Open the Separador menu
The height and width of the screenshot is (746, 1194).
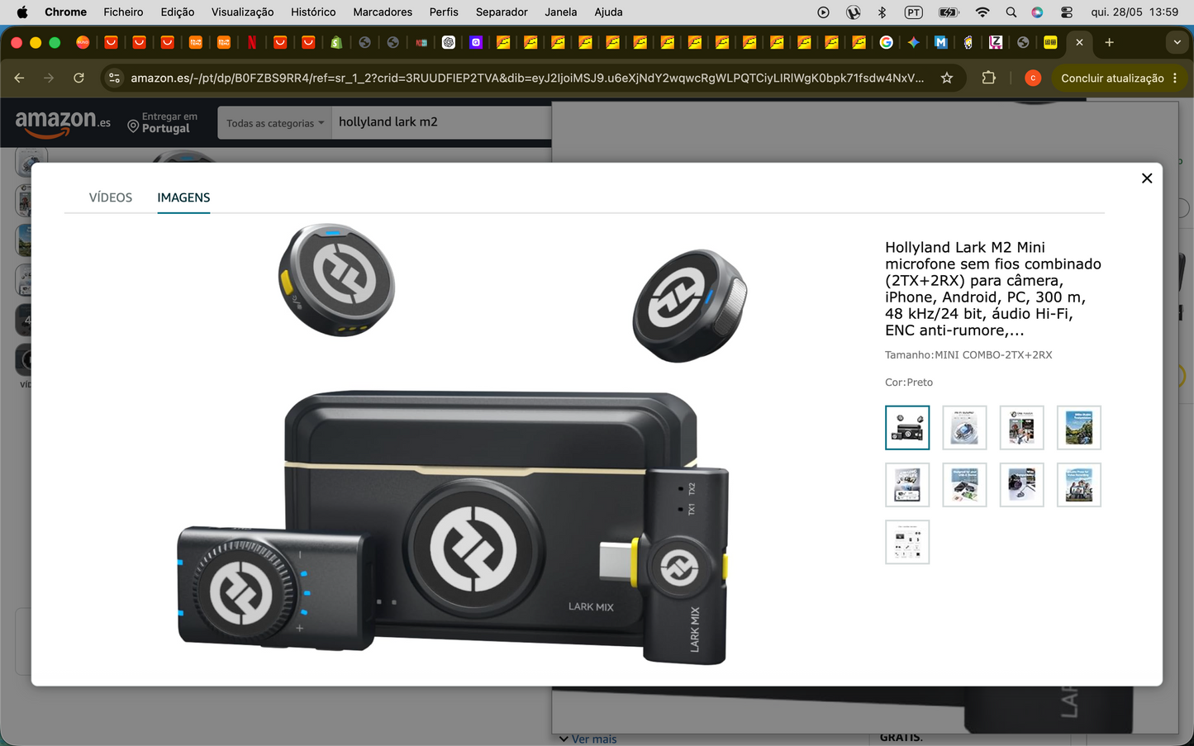(502, 12)
